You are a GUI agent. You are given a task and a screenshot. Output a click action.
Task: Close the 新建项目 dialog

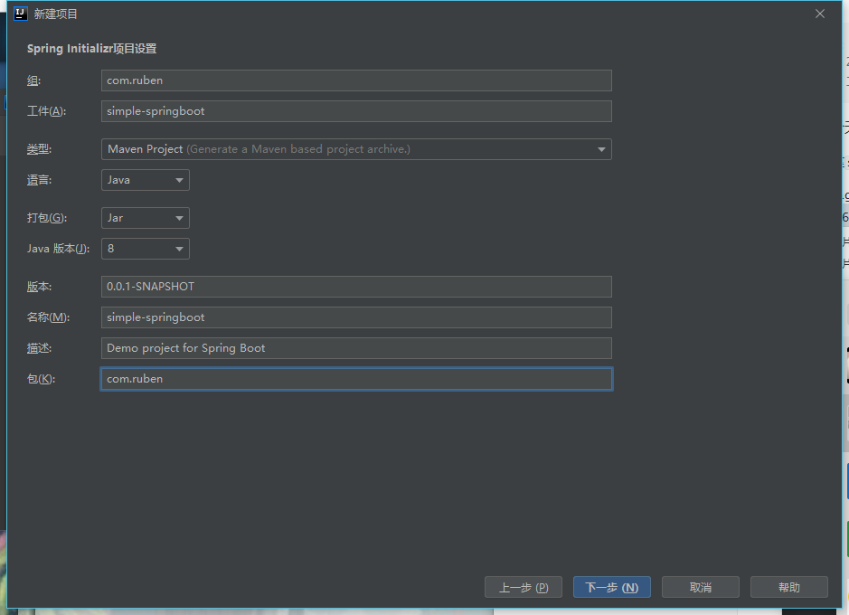820,14
